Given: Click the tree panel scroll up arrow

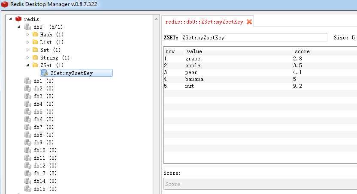Looking at the screenshot, I should coord(156,19).
